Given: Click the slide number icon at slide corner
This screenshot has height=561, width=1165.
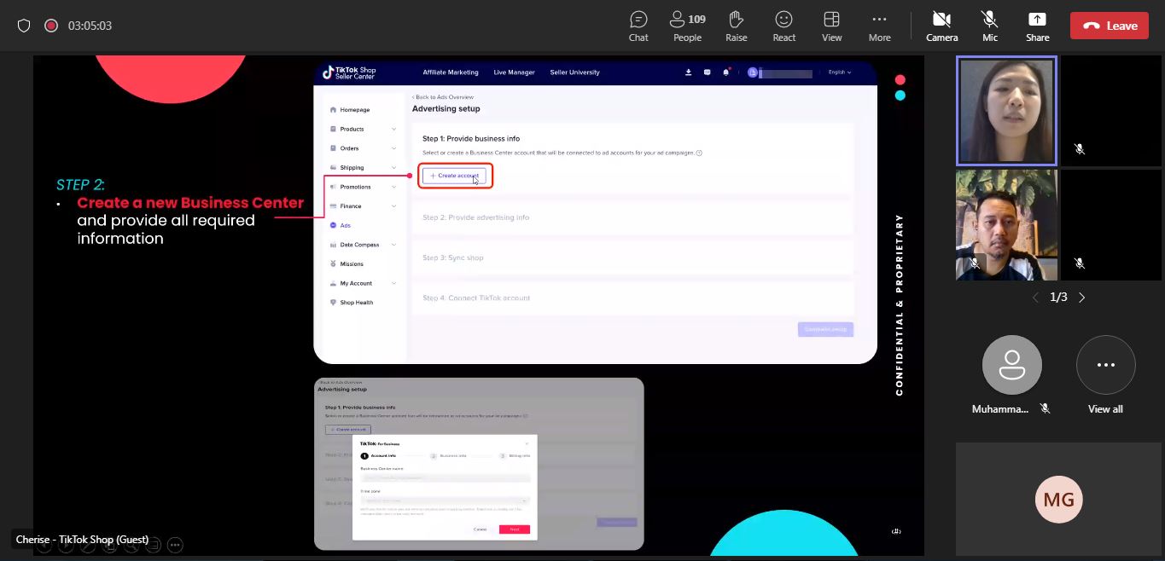Looking at the screenshot, I should point(896,531).
